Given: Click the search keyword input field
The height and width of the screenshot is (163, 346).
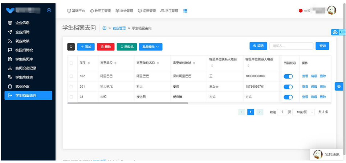Looking at the screenshot, I should [x=291, y=46].
